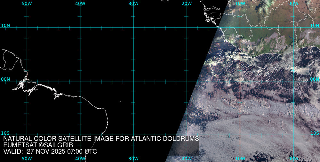This screenshot has width=320, height=162.
Task: Click the 40W longitude label along bottom edge
Action: click(x=80, y=158)
